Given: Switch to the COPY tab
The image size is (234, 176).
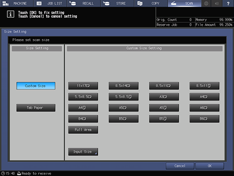Looking at the screenshot, I should point(151,3).
